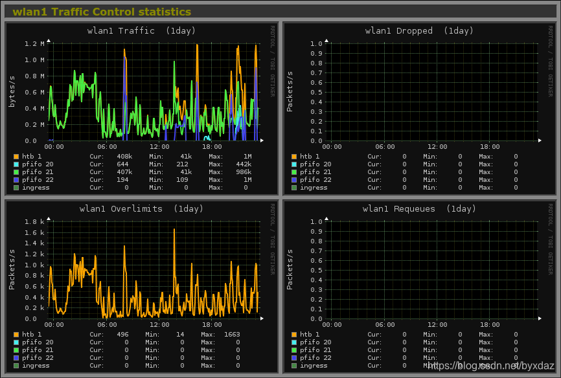Image resolution: width=561 pixels, height=378 pixels.
Task: Click the orange htb 1 swatch in Overlimits legend
Action: [16, 335]
